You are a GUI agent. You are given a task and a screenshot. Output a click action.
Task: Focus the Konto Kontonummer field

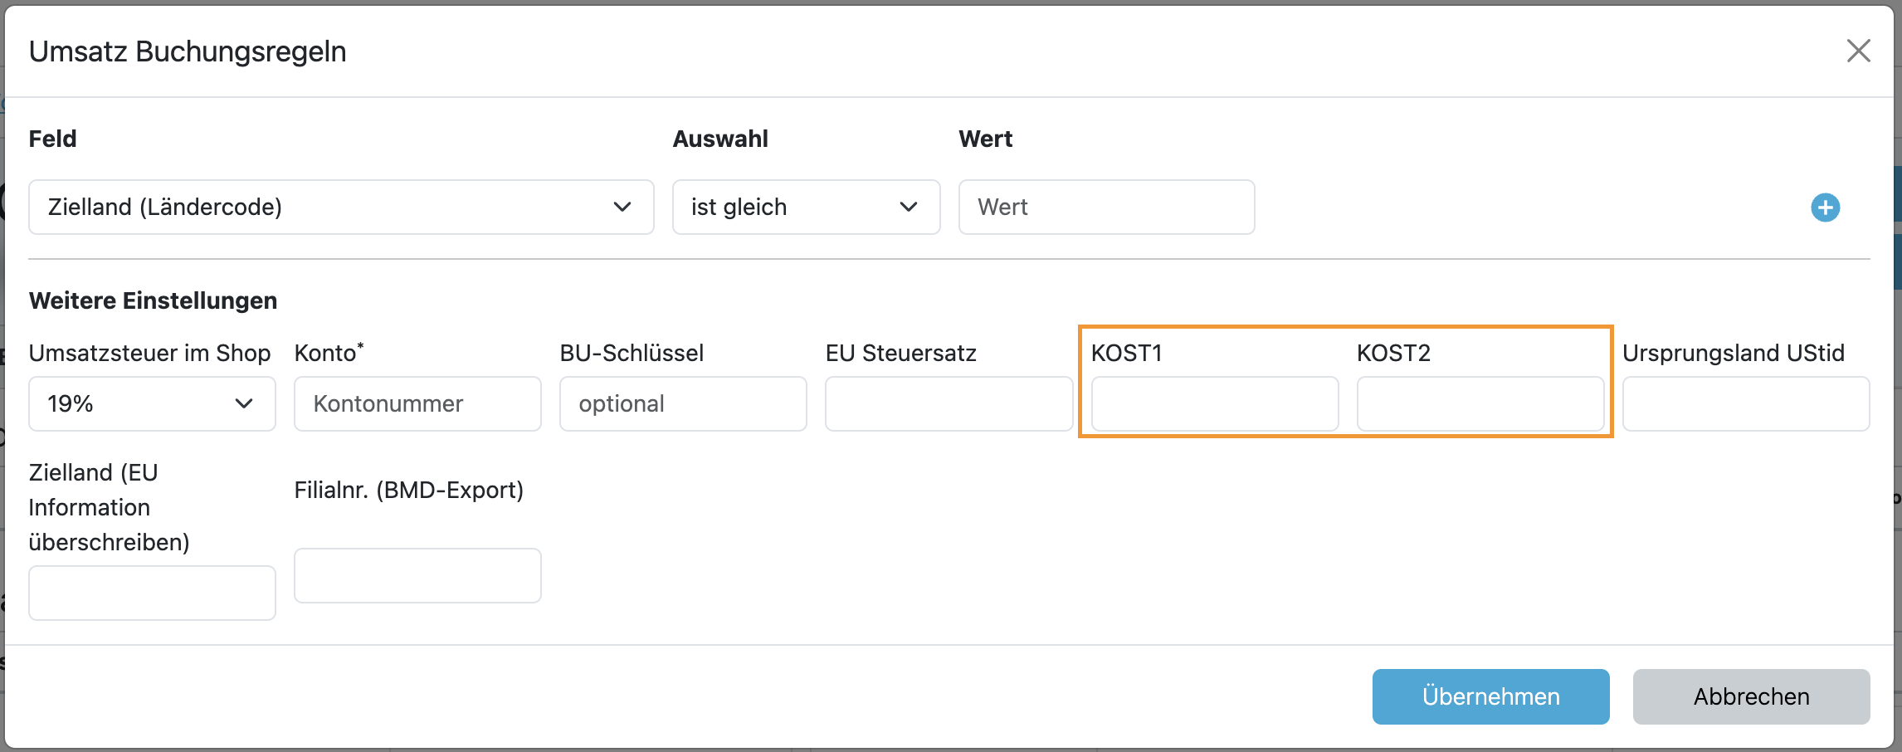click(x=417, y=404)
